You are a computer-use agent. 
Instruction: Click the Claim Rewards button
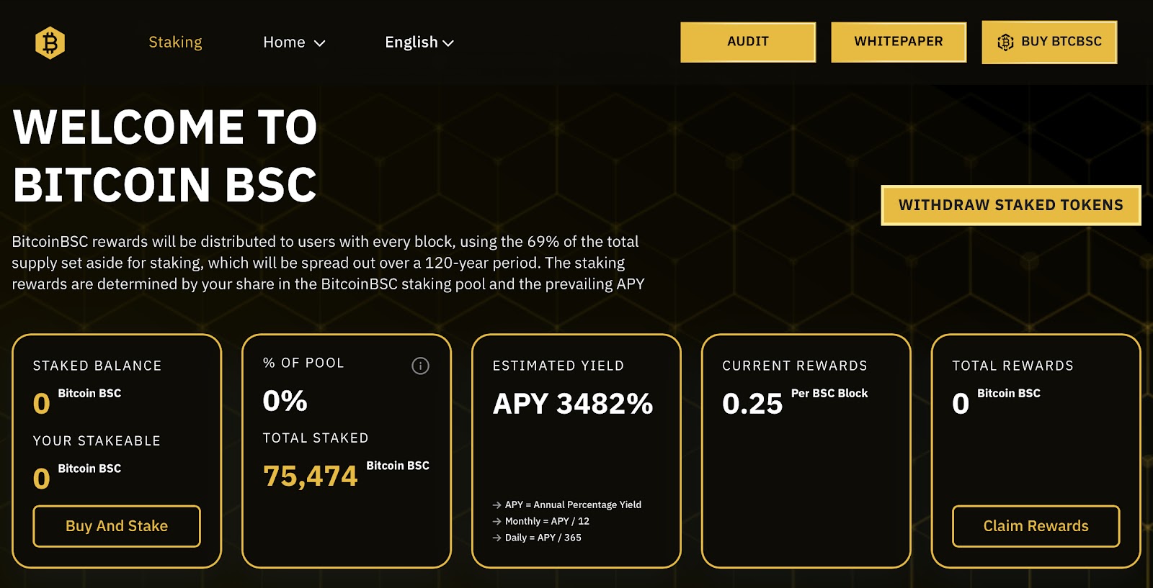(1036, 526)
